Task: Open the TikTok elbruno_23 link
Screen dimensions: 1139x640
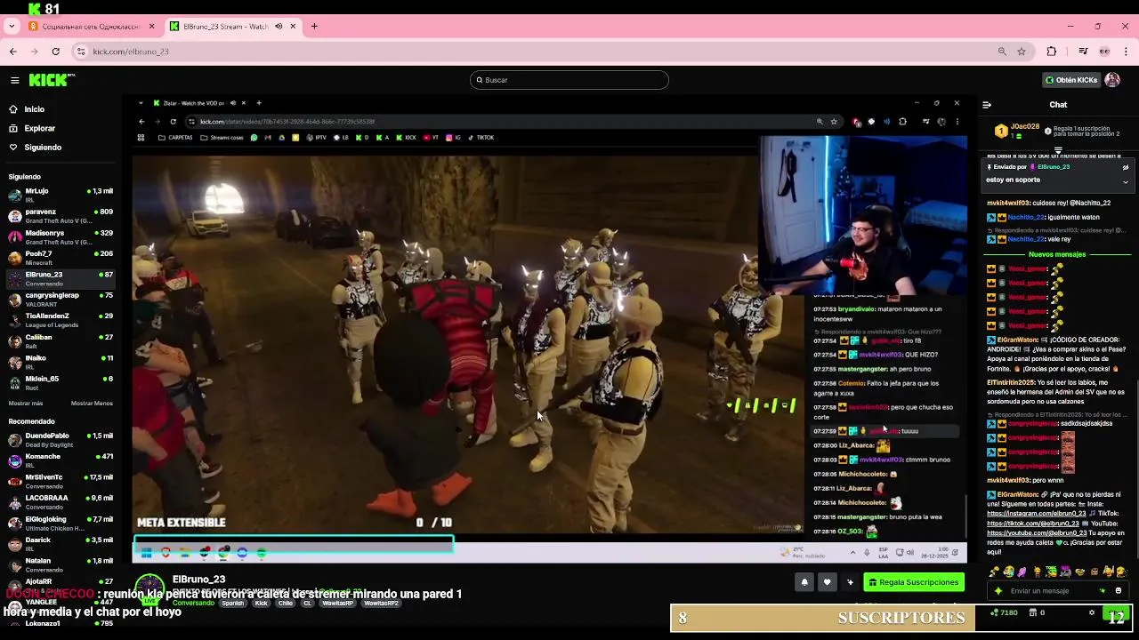Action: point(1032,524)
